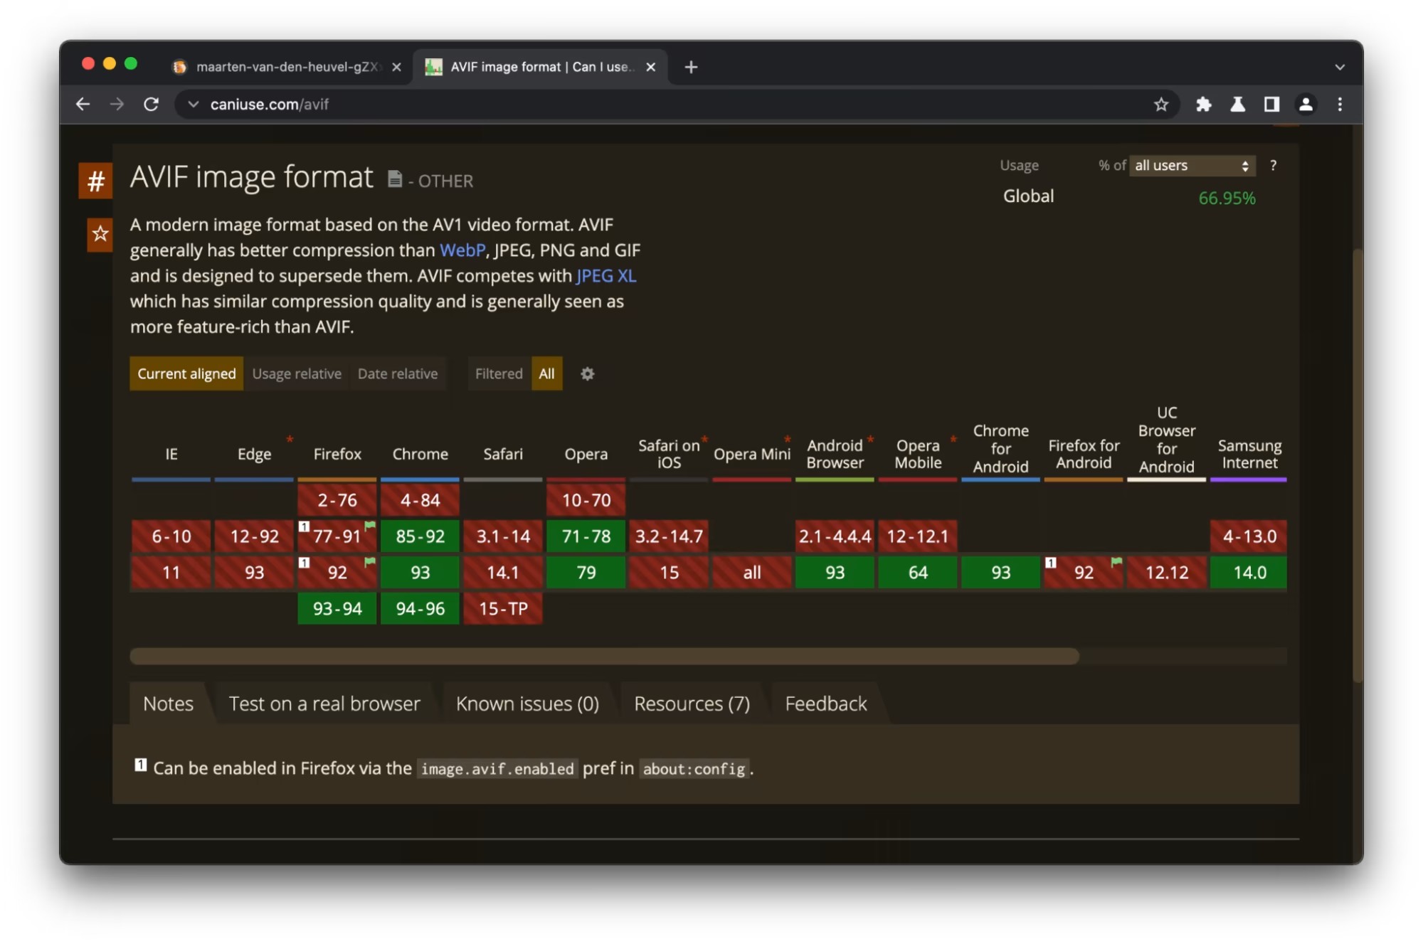Click the specification document icon beside the title

click(x=394, y=179)
